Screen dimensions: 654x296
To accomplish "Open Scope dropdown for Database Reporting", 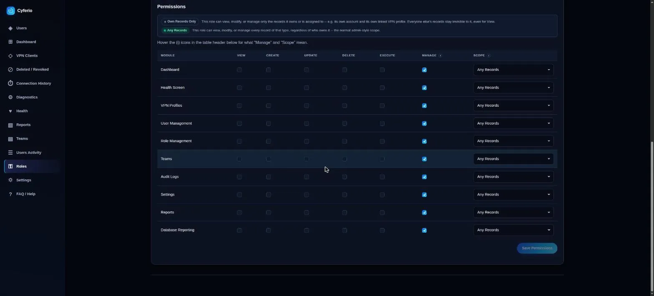I will point(513,230).
